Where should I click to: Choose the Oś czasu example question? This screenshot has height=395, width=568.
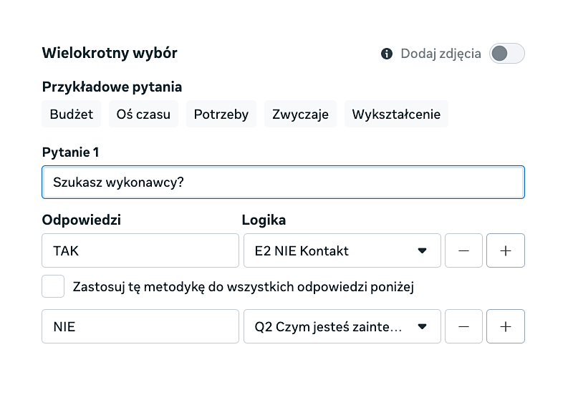(144, 114)
